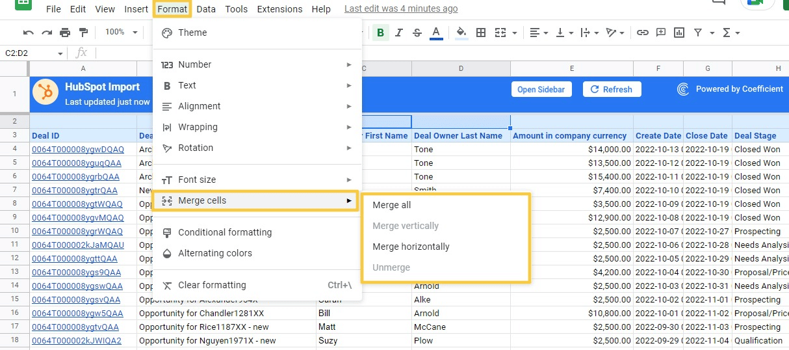The width and height of the screenshot is (789, 350).
Task: Open the Extensions menu
Action: 279,9
